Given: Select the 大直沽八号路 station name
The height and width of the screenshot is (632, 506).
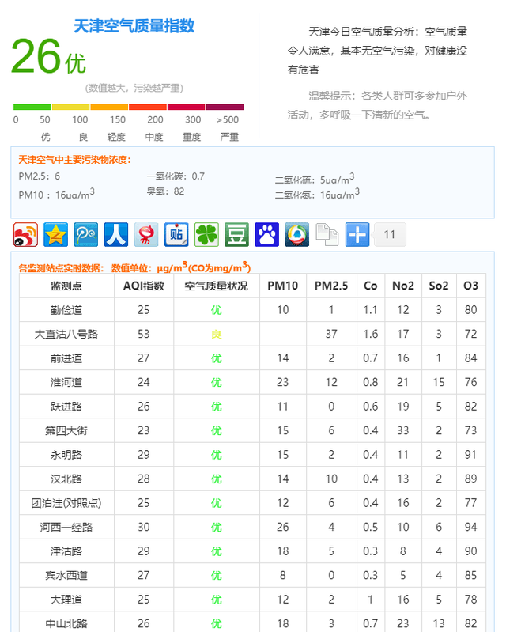Looking at the screenshot, I should pyautogui.click(x=66, y=334).
